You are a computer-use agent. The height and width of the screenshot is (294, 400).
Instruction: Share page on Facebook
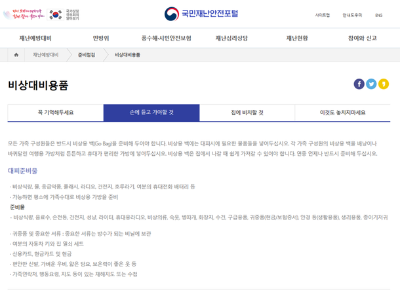point(359,84)
